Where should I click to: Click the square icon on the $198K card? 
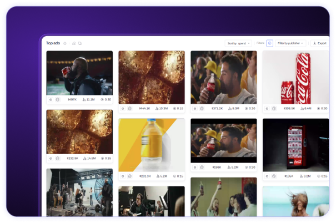pos(195,168)
